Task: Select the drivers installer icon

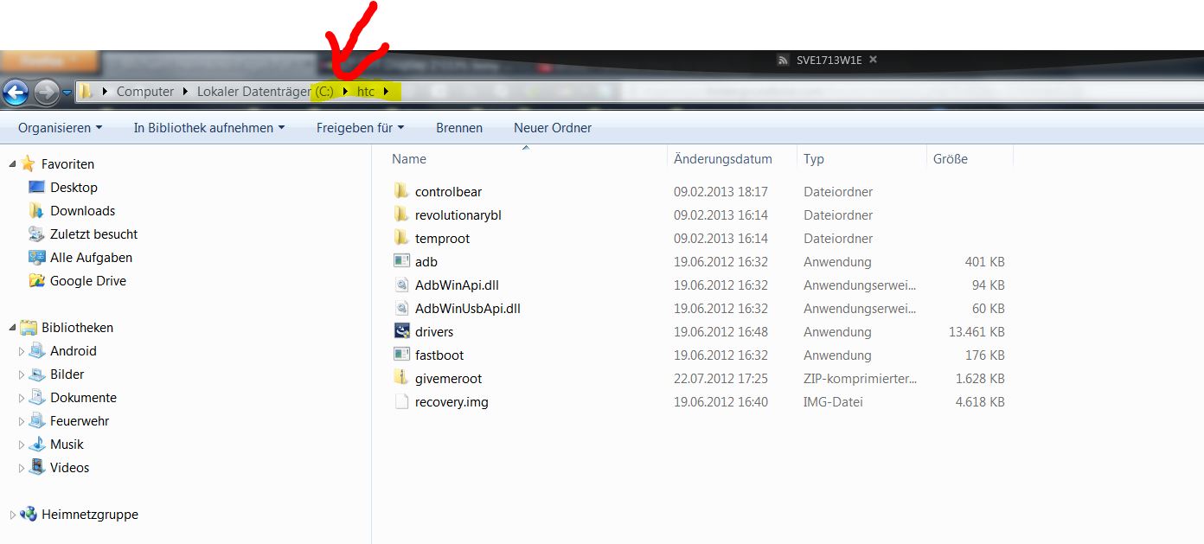Action: 400,332
